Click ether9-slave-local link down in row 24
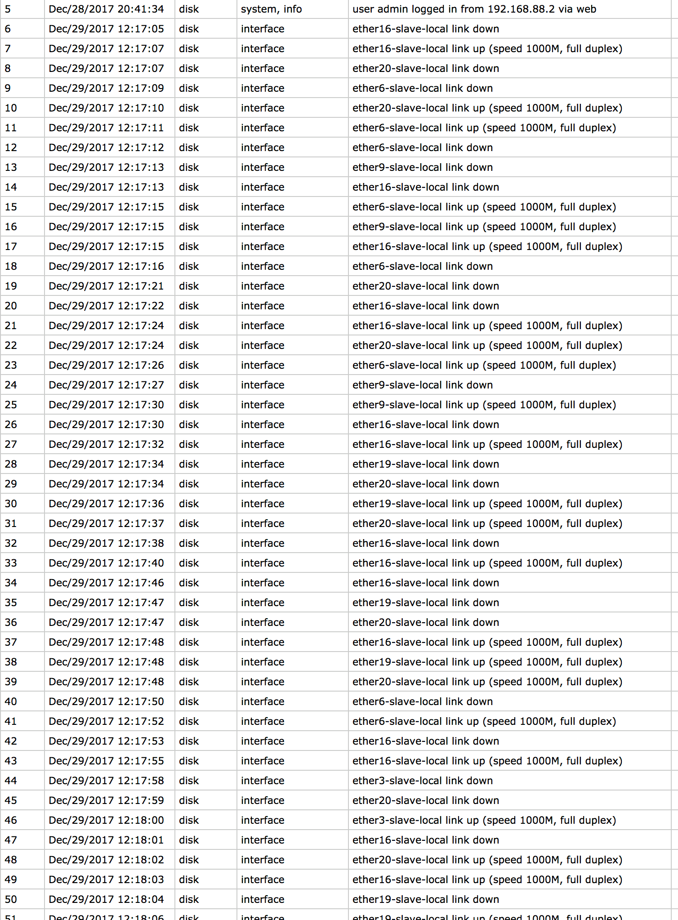Viewport: 678px width, 920px height. click(423, 385)
